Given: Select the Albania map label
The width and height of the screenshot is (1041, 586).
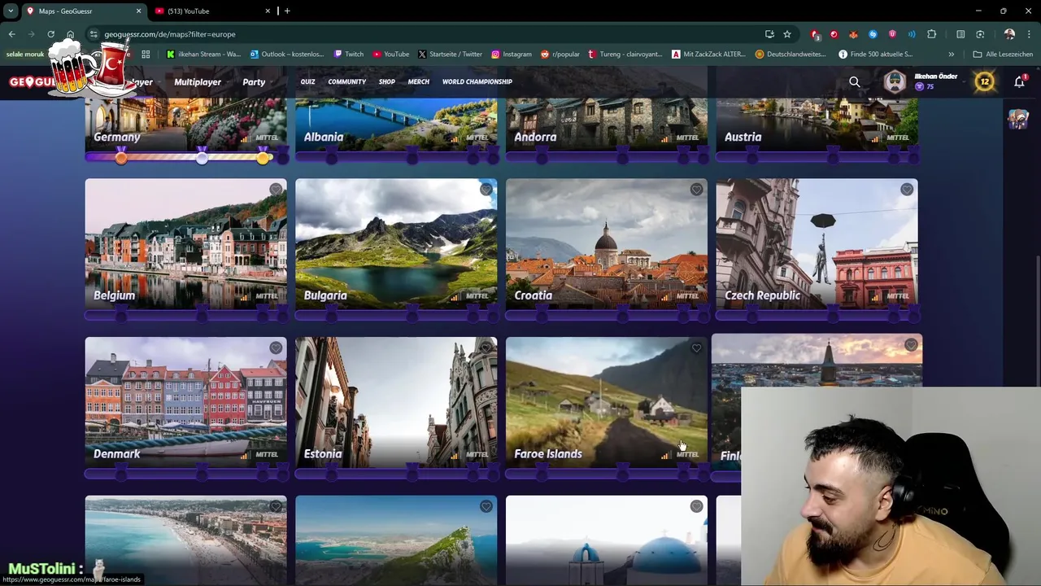Looking at the screenshot, I should (323, 137).
